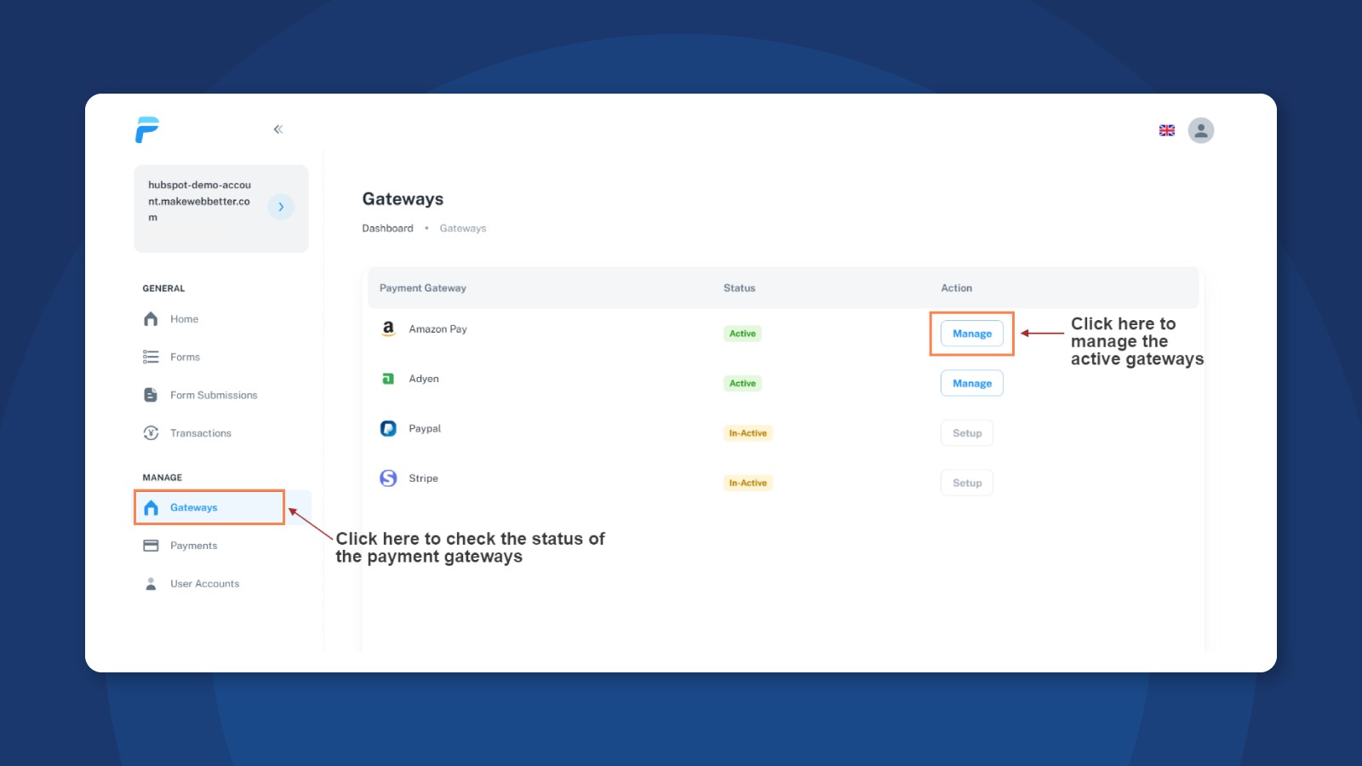
Task: Open the Home menu item
Action: pos(184,319)
